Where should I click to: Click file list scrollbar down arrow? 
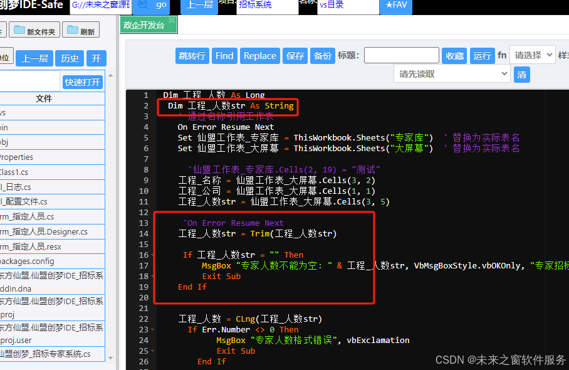click(111, 358)
